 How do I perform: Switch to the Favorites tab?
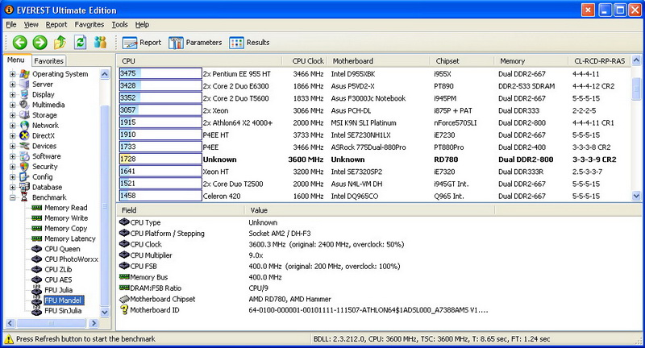click(48, 60)
